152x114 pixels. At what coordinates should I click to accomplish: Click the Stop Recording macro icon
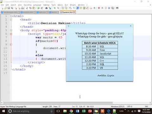coord(102,8)
